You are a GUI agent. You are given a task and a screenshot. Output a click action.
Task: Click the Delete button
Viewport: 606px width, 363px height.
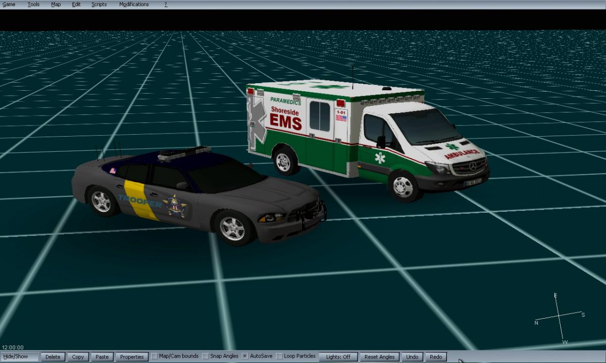(53, 357)
